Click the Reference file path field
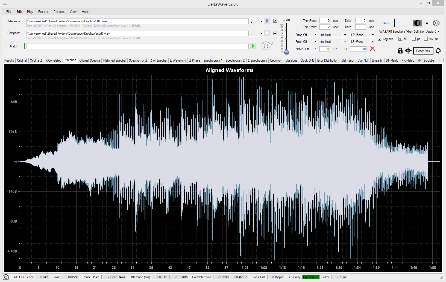 (137, 21)
